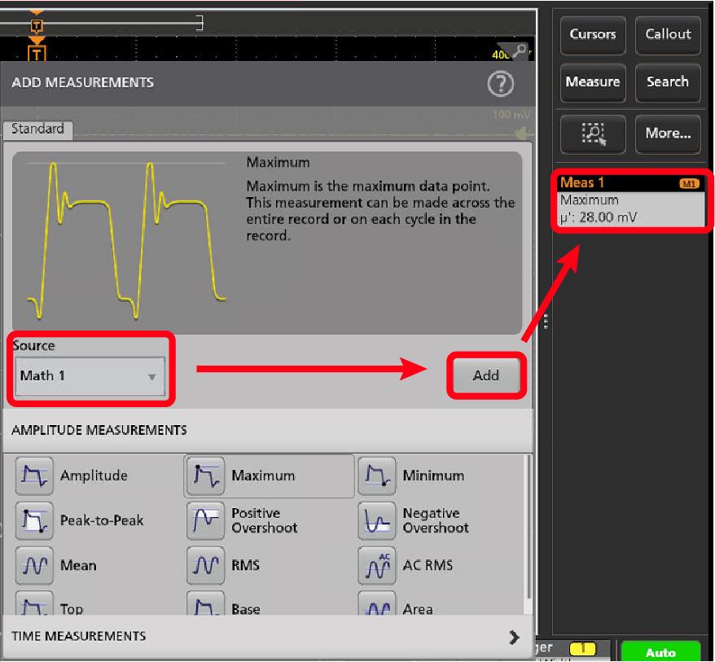
Task: Select the AC RMS measurement icon
Action: pyautogui.click(x=375, y=565)
